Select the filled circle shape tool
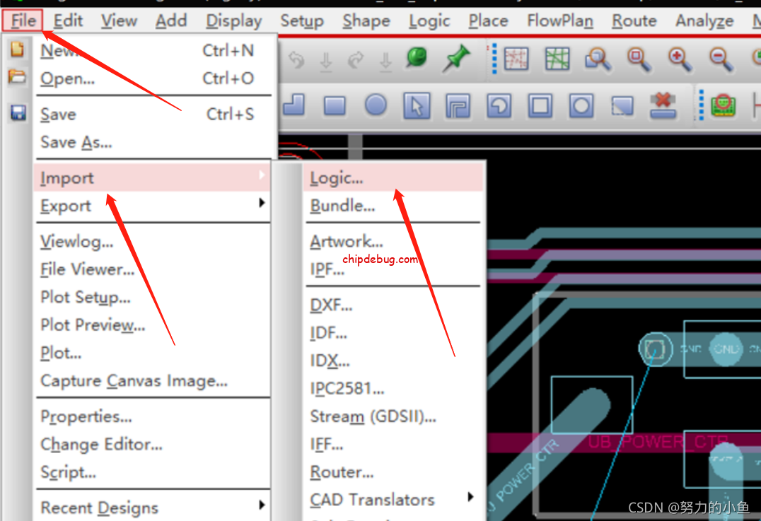 pyautogui.click(x=376, y=106)
